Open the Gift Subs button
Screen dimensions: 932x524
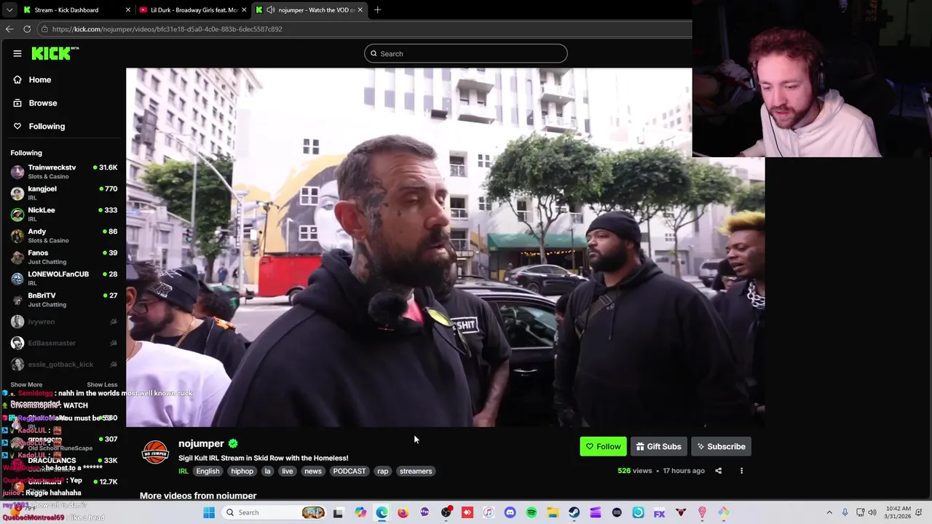[x=659, y=447]
